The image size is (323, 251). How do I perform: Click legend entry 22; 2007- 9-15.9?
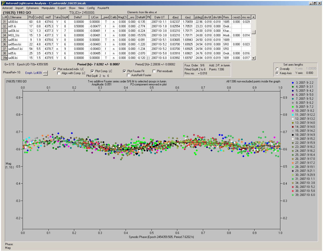[305, 143]
